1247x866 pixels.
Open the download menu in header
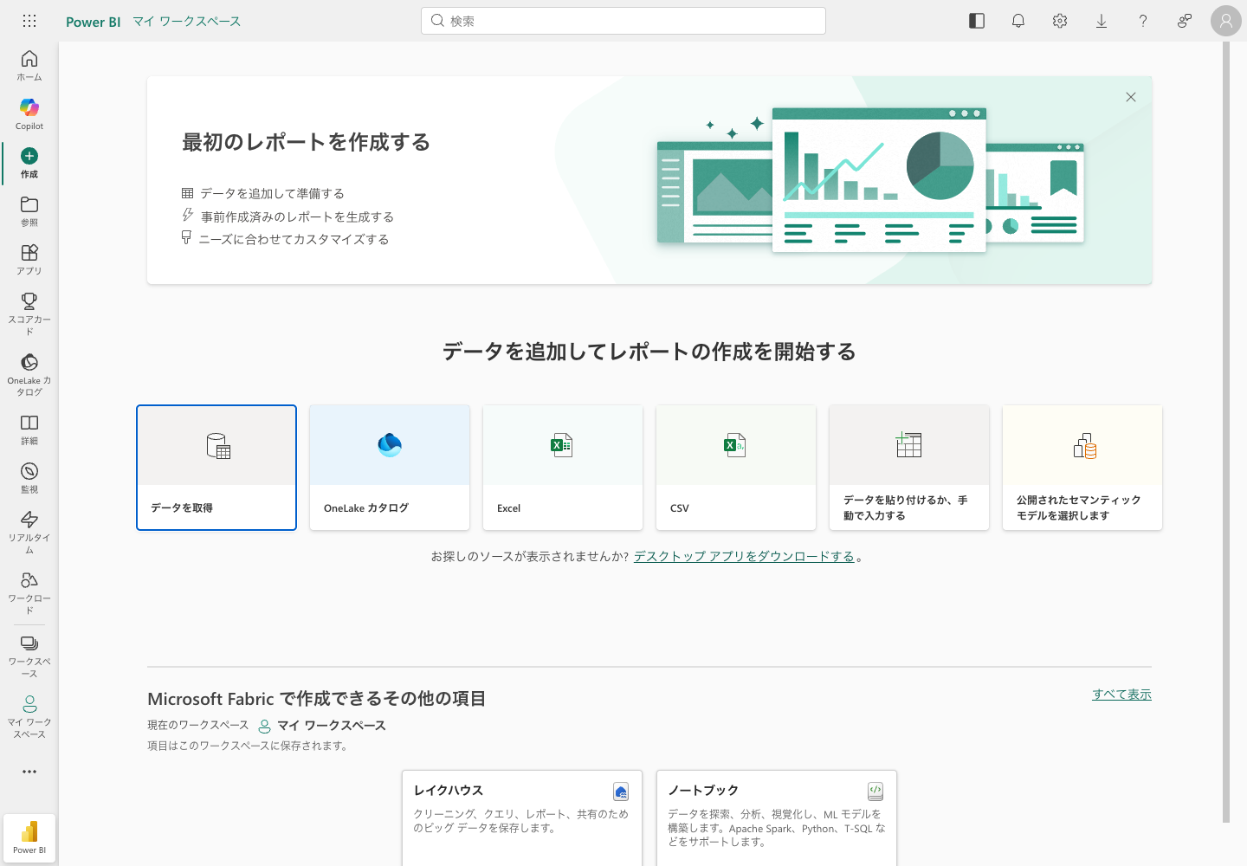point(1102,21)
